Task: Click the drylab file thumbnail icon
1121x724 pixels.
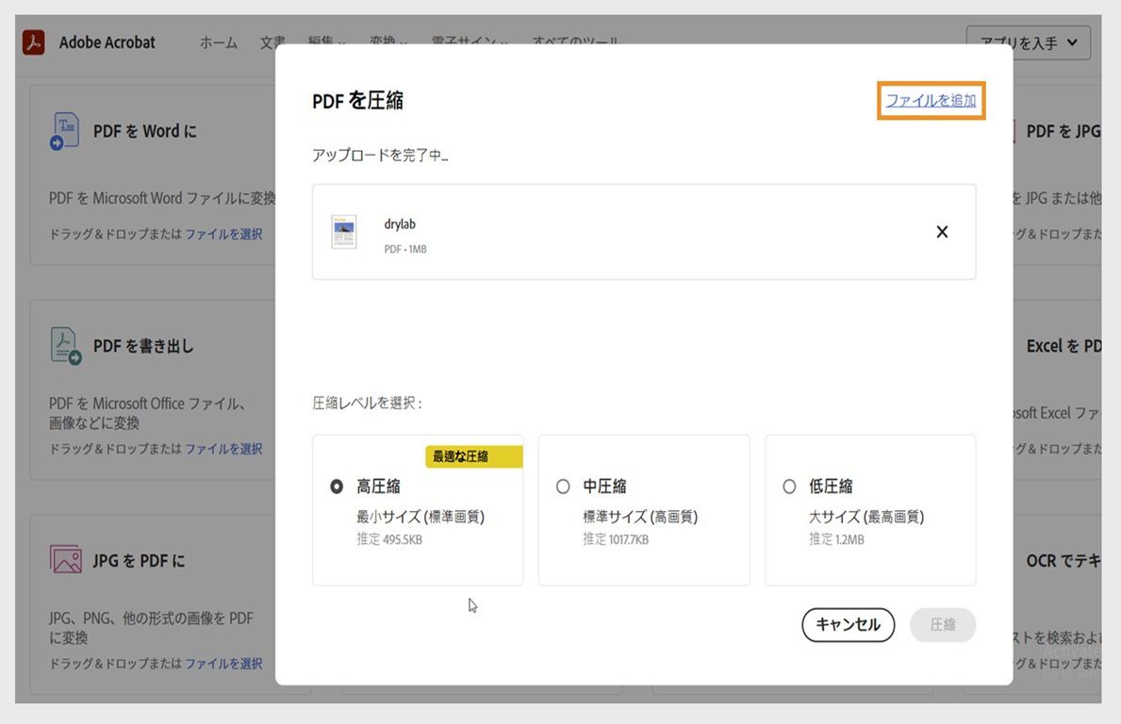Action: [343, 231]
